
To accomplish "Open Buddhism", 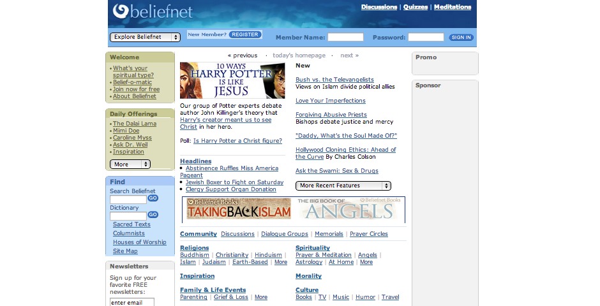I will click(195, 255).
